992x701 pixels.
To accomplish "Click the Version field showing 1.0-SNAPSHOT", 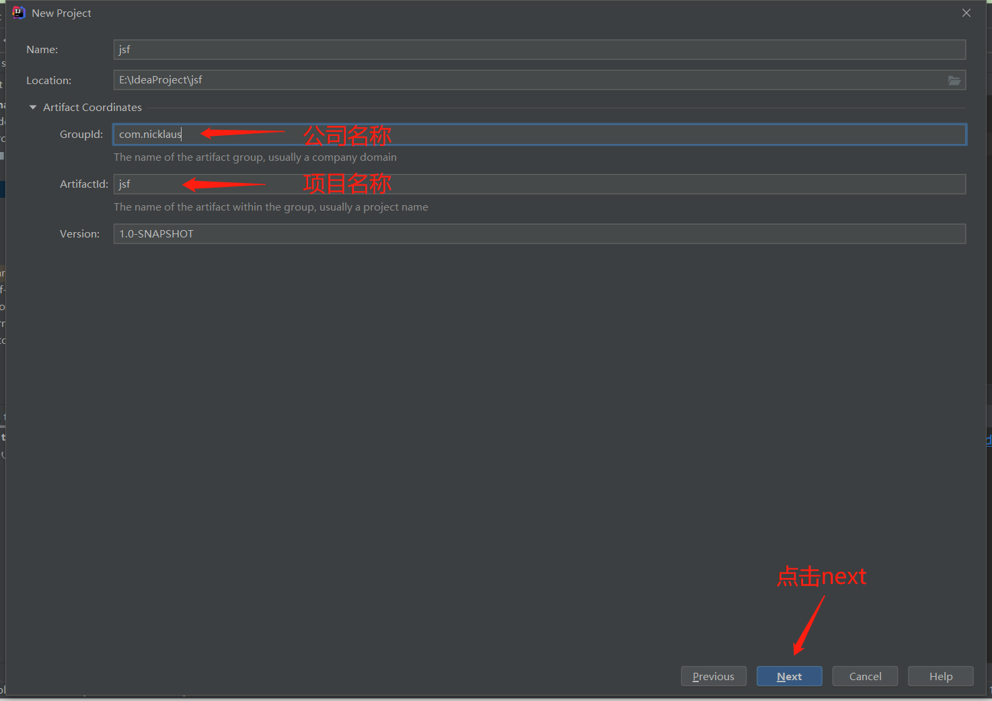I will [538, 233].
